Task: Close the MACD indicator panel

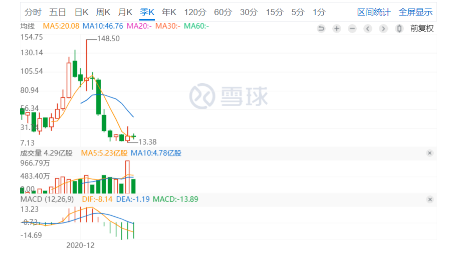Action: 429,199
